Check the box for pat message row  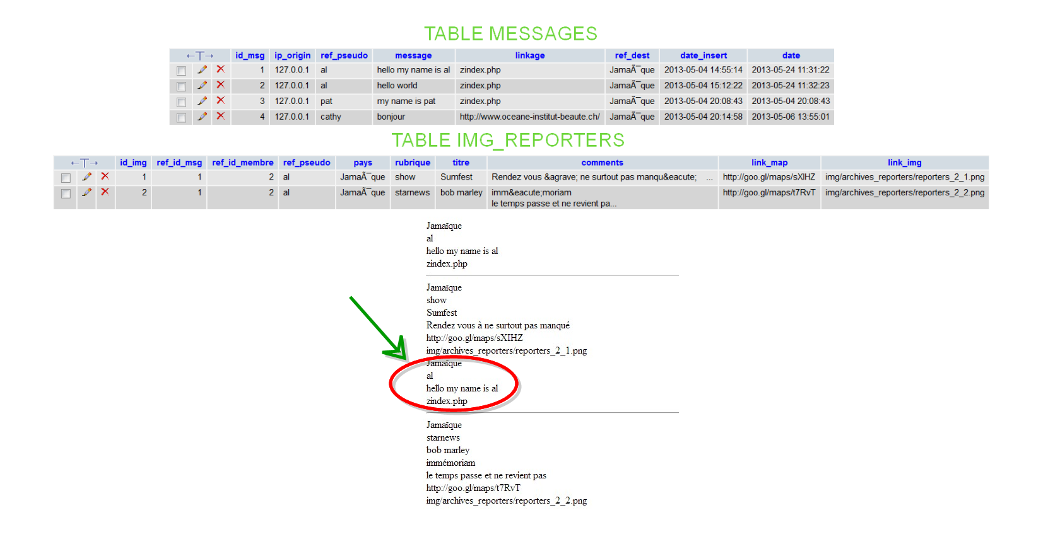click(182, 102)
